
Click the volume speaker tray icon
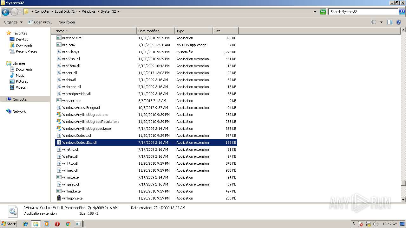point(376,224)
